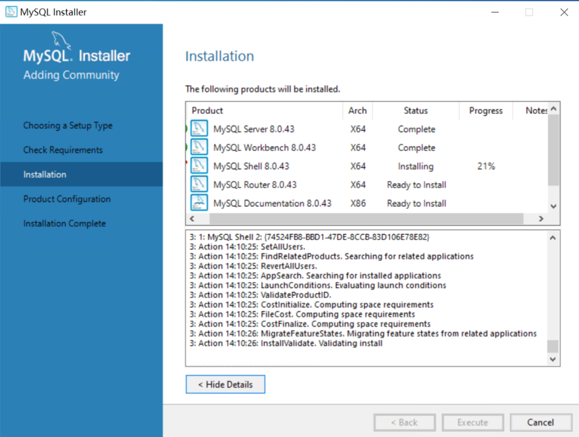Click the FileCost log line
This screenshot has height=437, width=579.
(302, 314)
